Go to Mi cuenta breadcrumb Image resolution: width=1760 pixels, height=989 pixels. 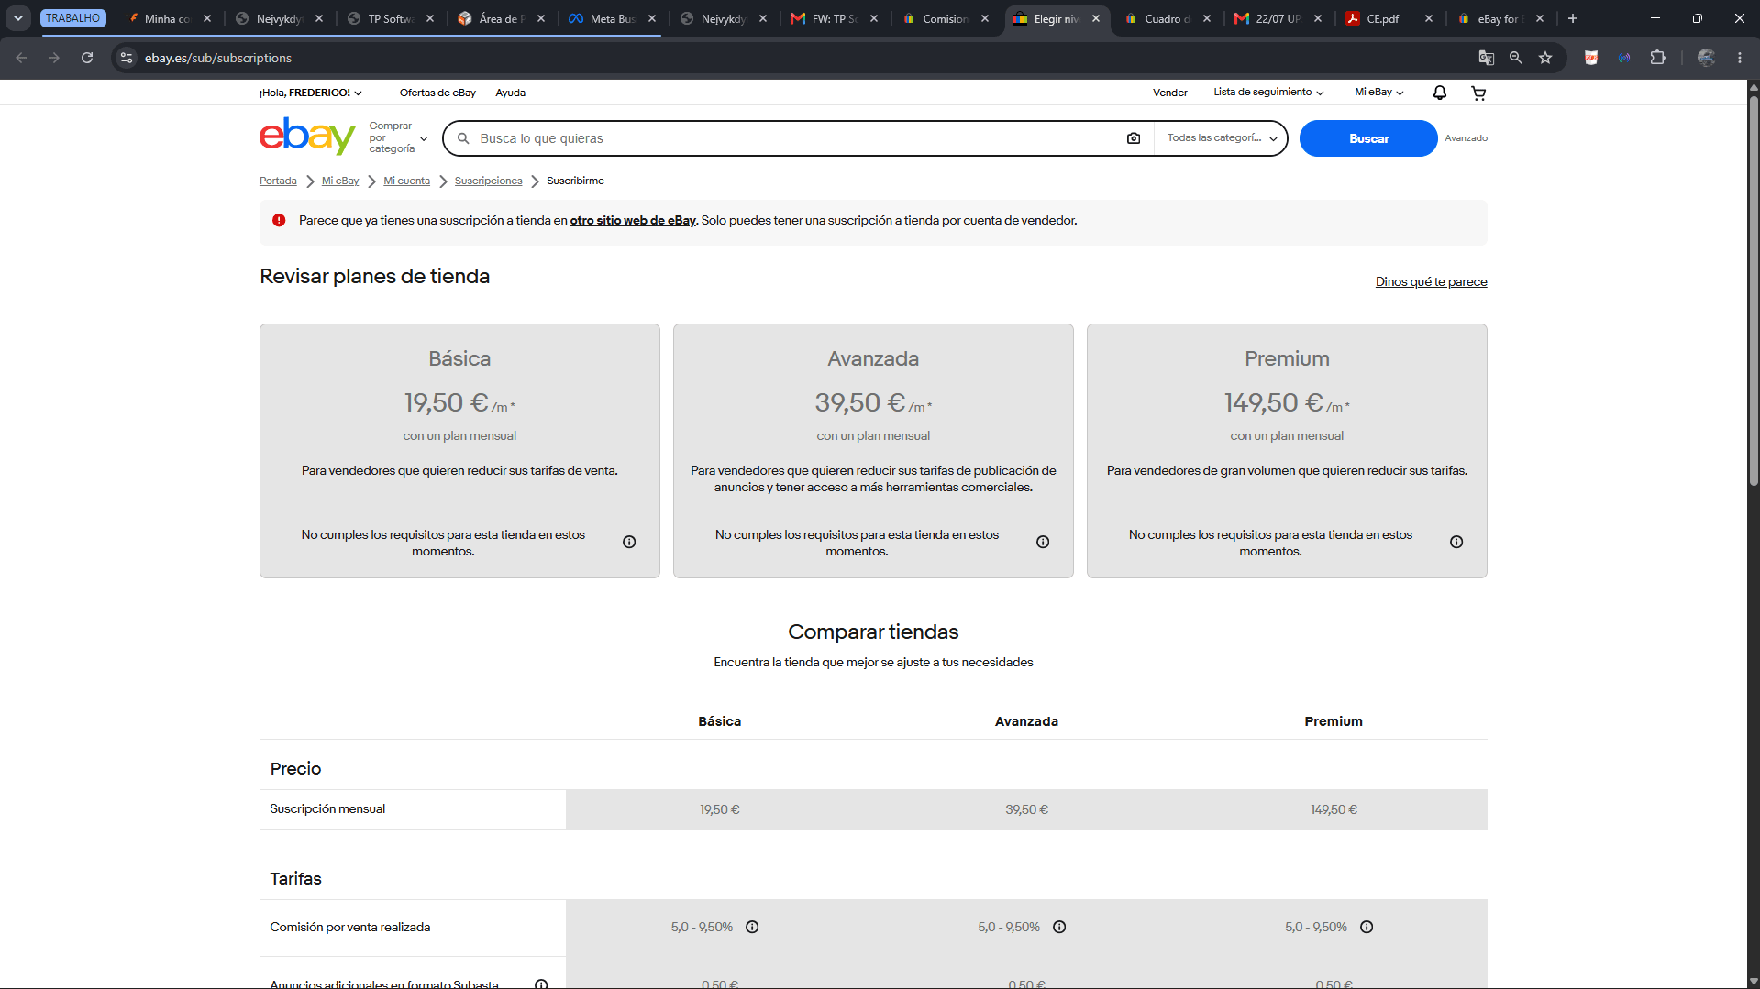tap(406, 181)
